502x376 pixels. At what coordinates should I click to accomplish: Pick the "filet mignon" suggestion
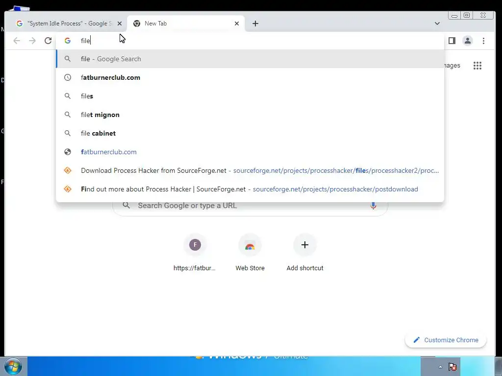[250, 115]
